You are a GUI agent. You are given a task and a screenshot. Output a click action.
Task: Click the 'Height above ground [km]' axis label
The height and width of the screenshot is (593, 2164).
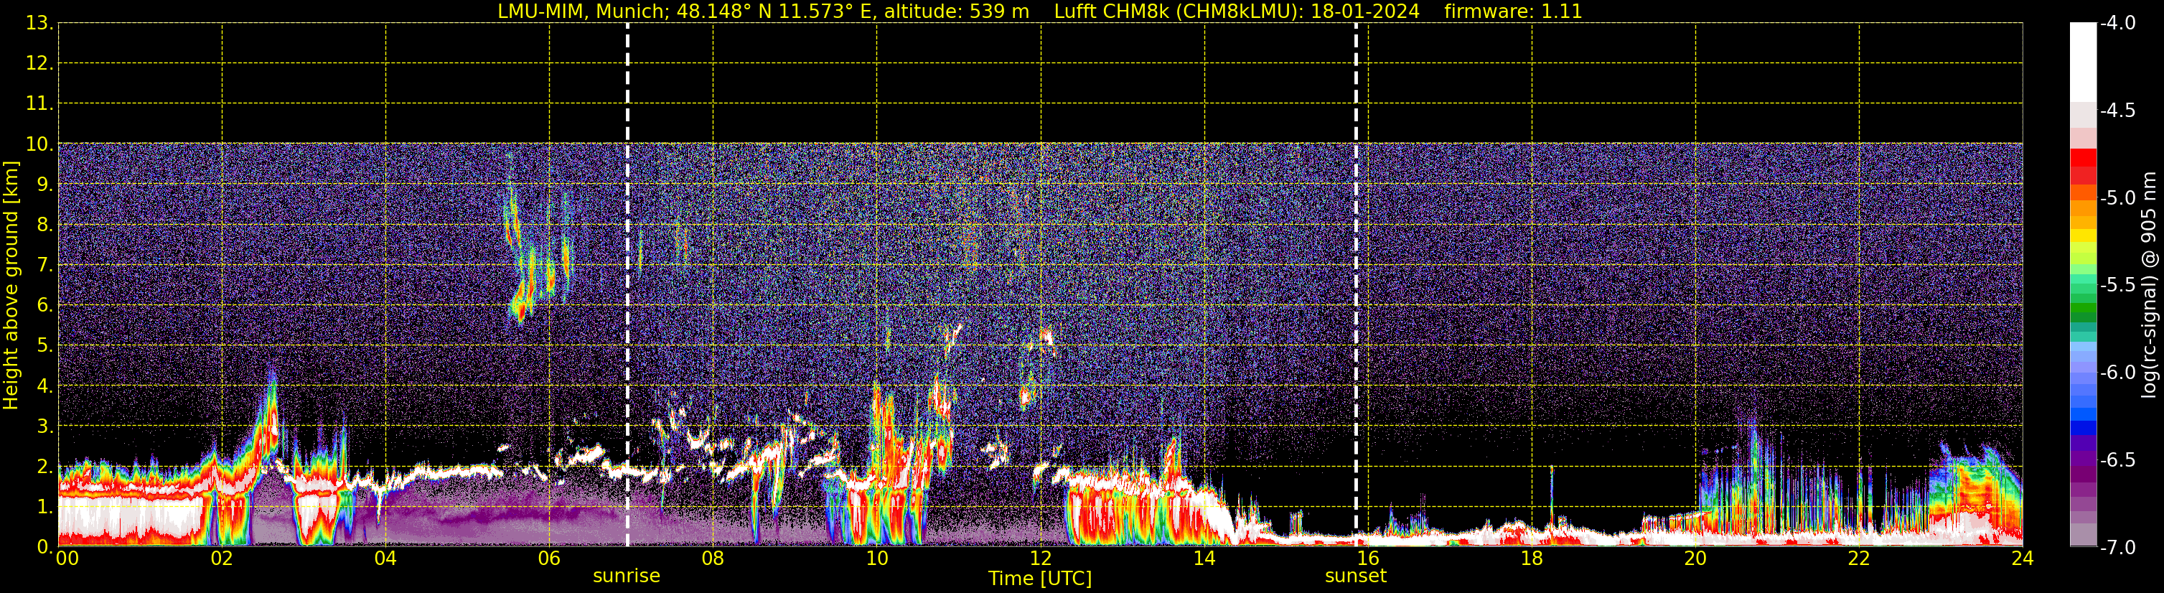11,286
